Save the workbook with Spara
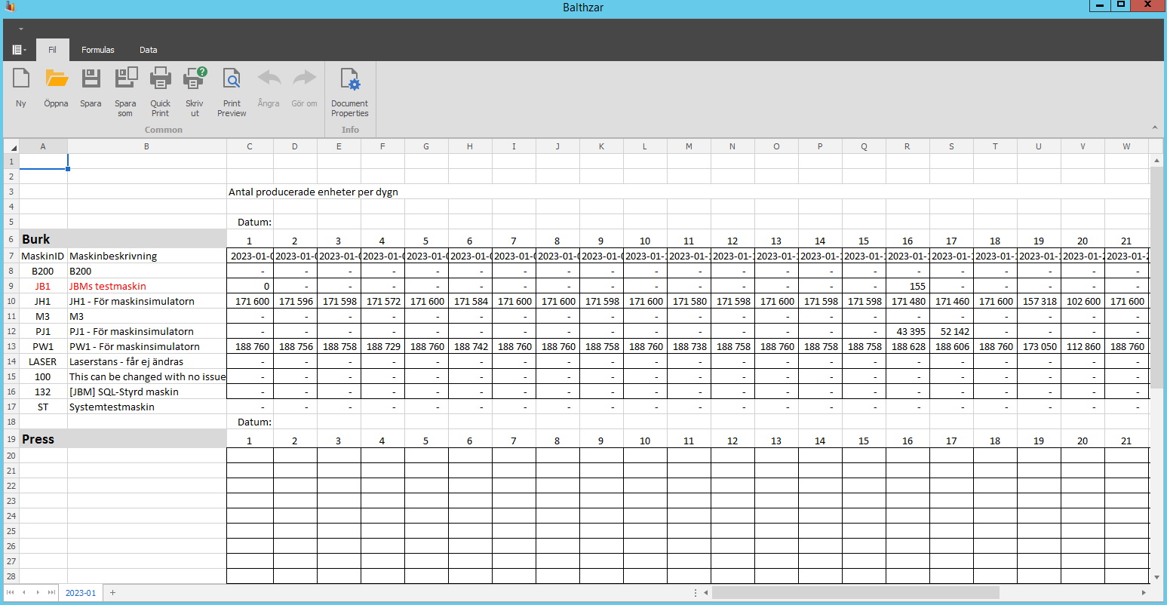The width and height of the screenshot is (1167, 605). pos(90,87)
